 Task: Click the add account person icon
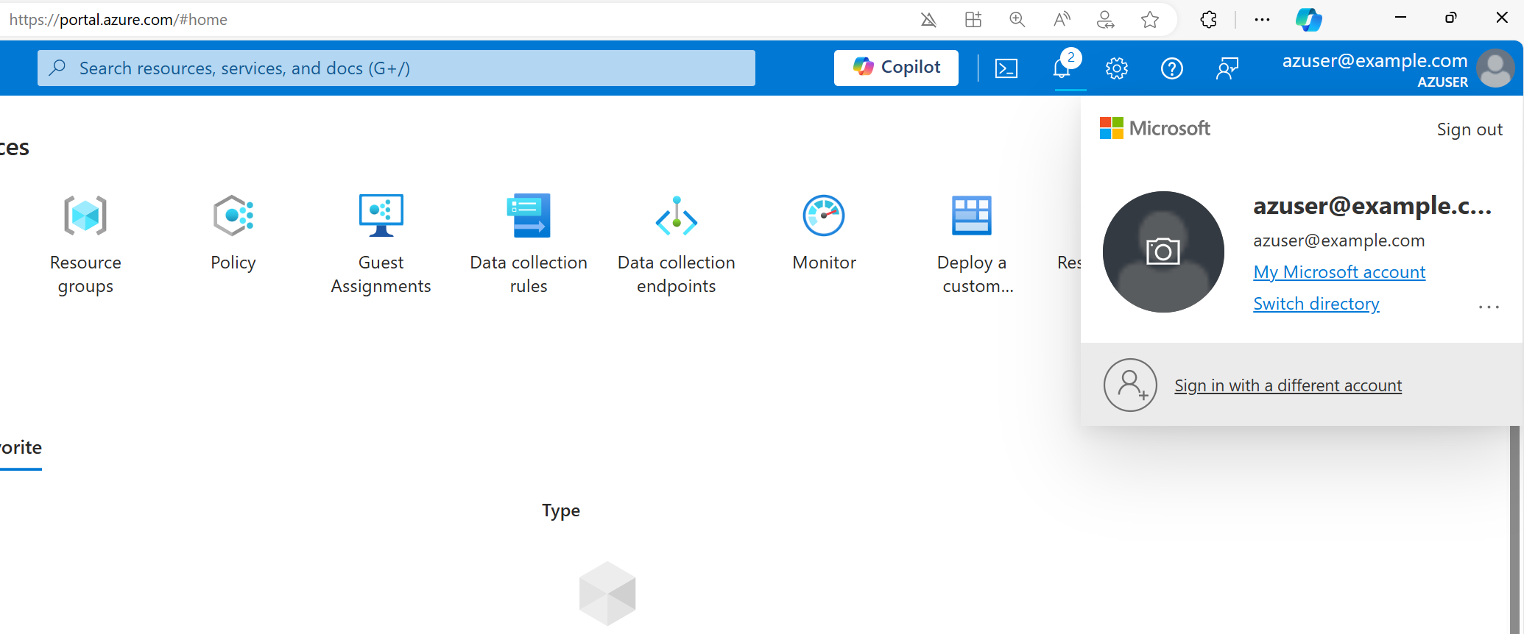click(x=1130, y=385)
